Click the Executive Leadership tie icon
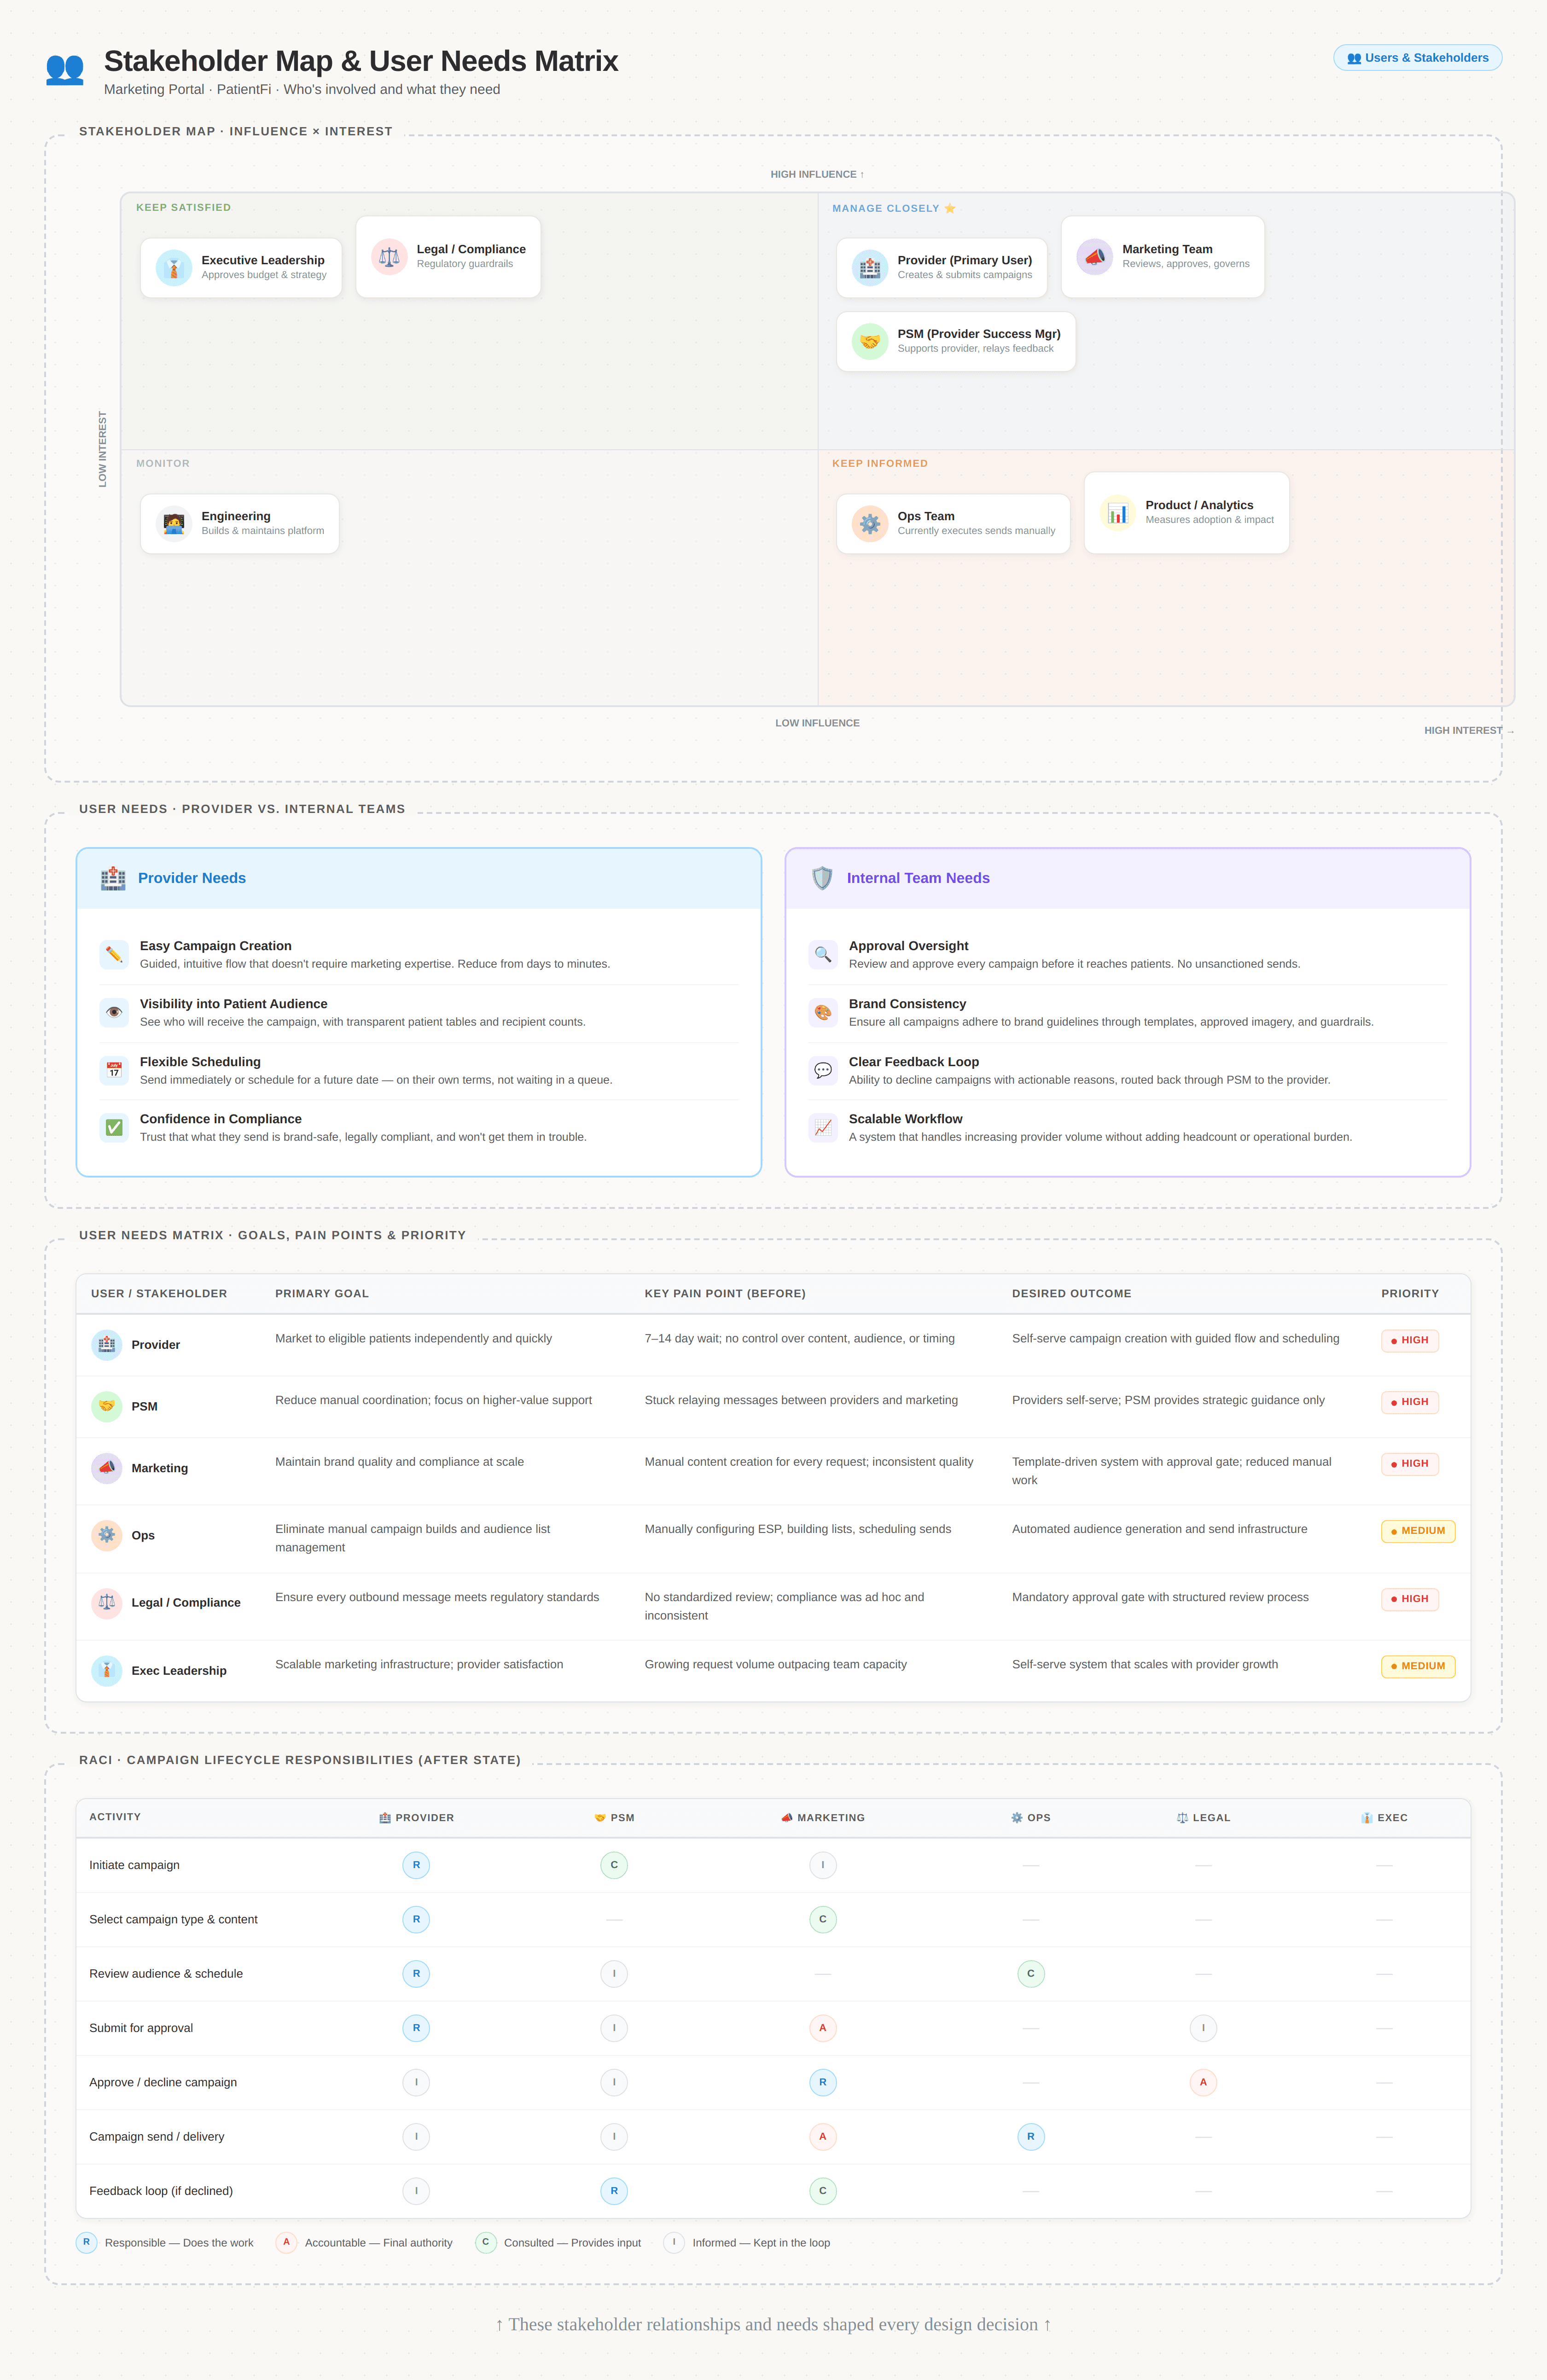The image size is (1547, 2380). (174, 268)
